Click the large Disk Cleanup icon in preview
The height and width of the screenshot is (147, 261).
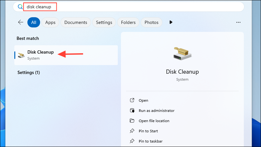(x=182, y=54)
